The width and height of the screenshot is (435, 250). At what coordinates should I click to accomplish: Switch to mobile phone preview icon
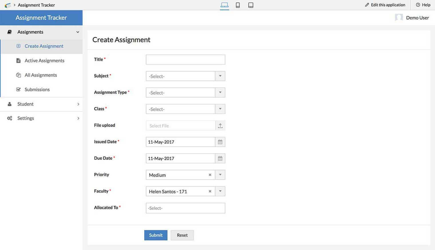pyautogui.click(x=238, y=5)
